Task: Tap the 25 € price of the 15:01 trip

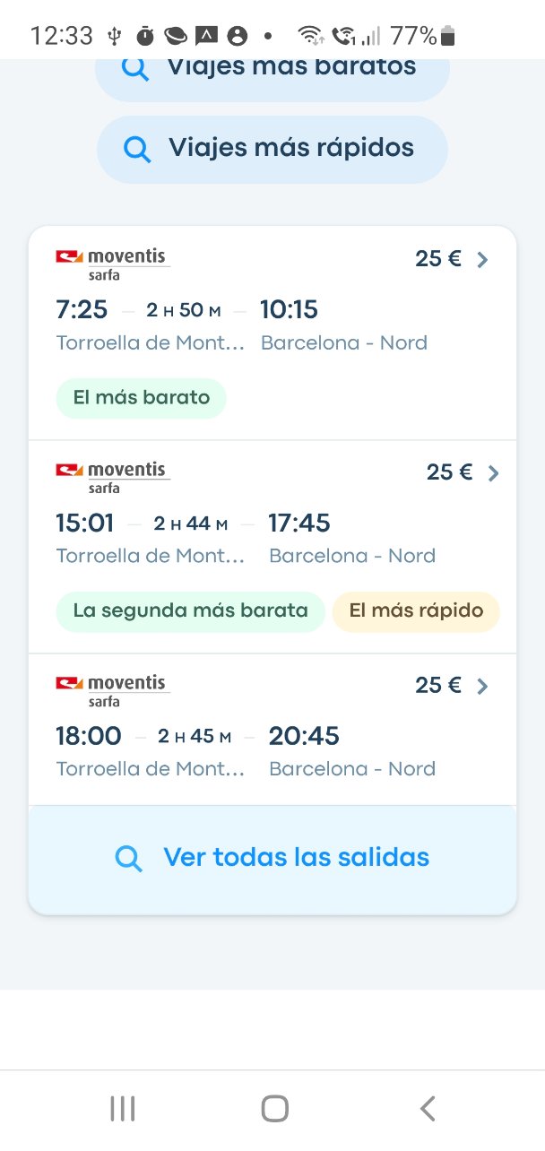Action: coord(449,472)
